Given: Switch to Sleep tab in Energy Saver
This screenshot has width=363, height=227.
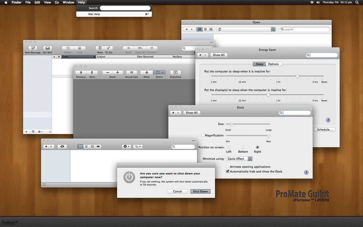Looking at the screenshot, I should [x=259, y=64].
